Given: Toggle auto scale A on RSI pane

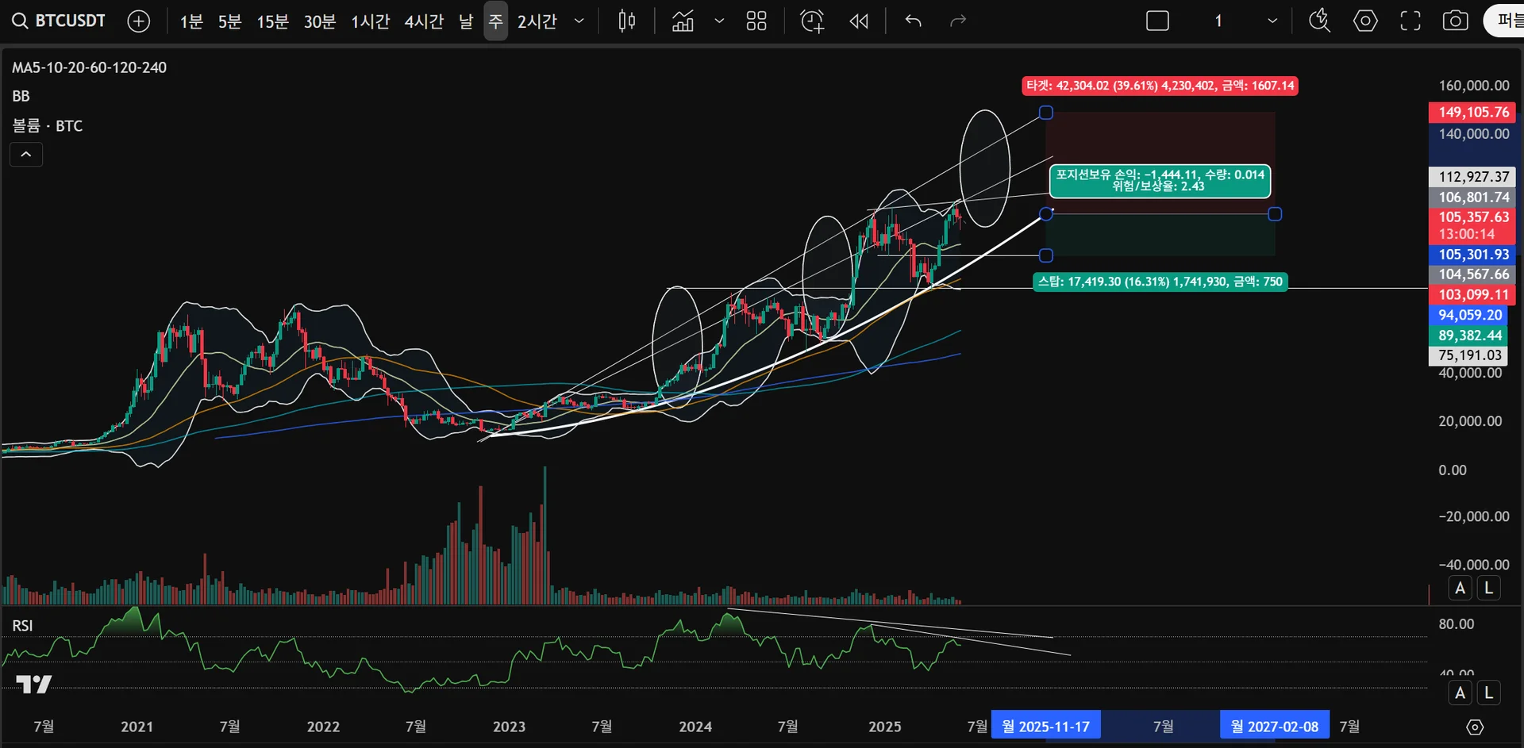Looking at the screenshot, I should click(x=1460, y=692).
